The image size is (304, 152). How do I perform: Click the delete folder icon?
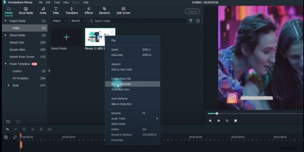18,122
